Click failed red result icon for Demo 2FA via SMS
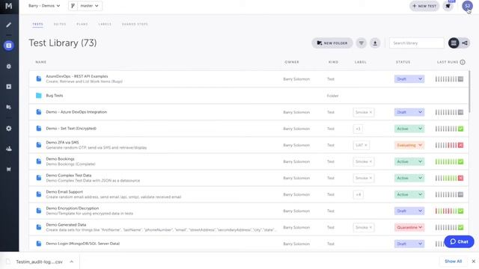The height and width of the screenshot is (269, 479). point(461,145)
